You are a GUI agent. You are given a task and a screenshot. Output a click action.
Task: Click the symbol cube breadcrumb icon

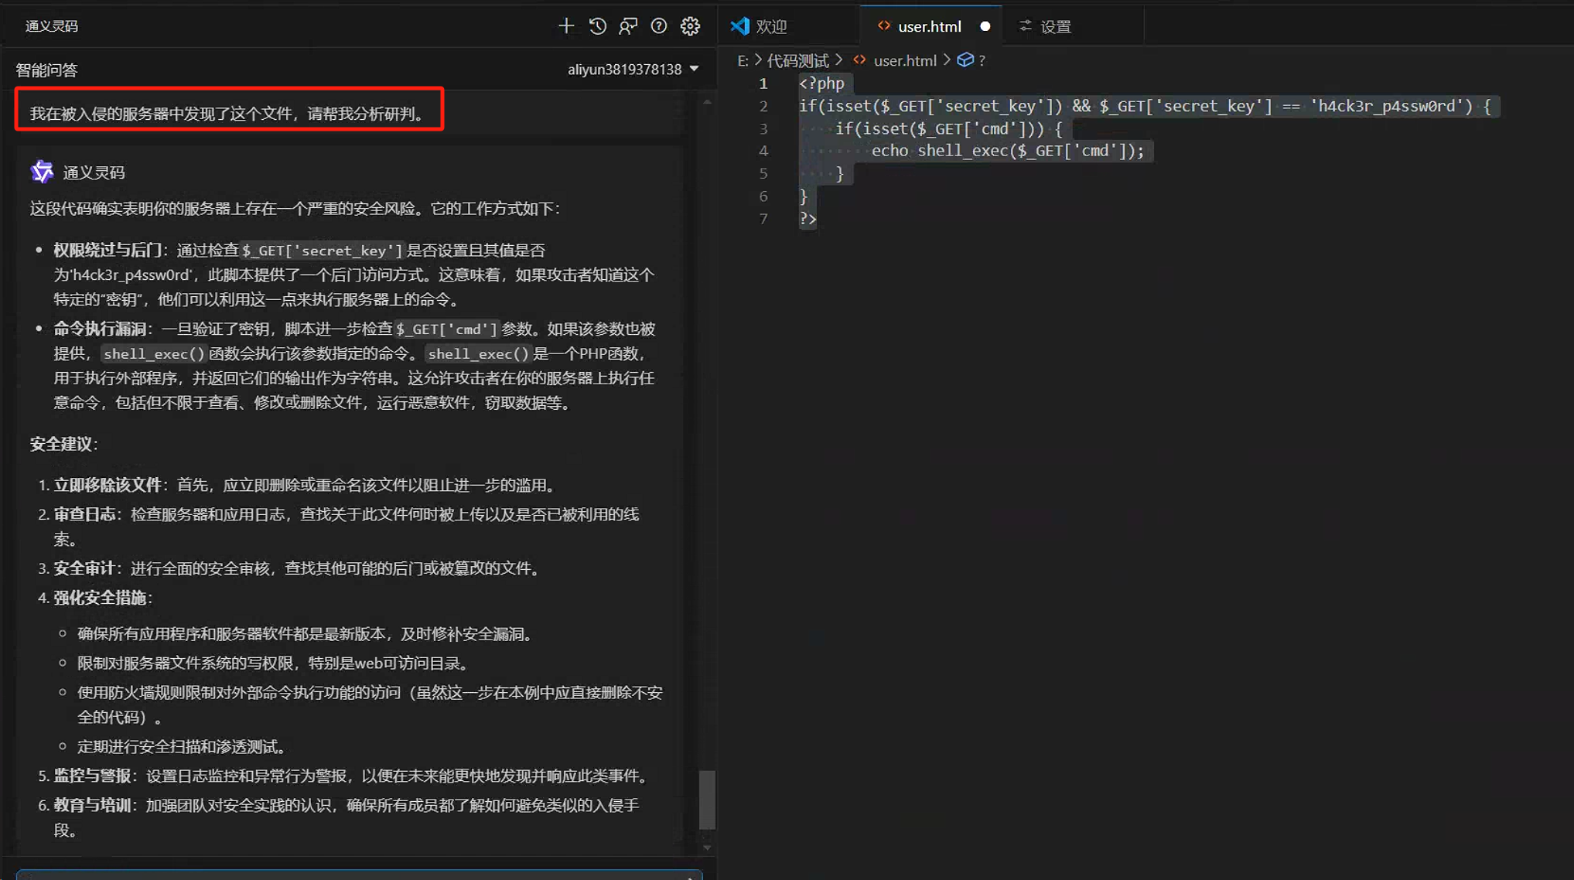[965, 60]
